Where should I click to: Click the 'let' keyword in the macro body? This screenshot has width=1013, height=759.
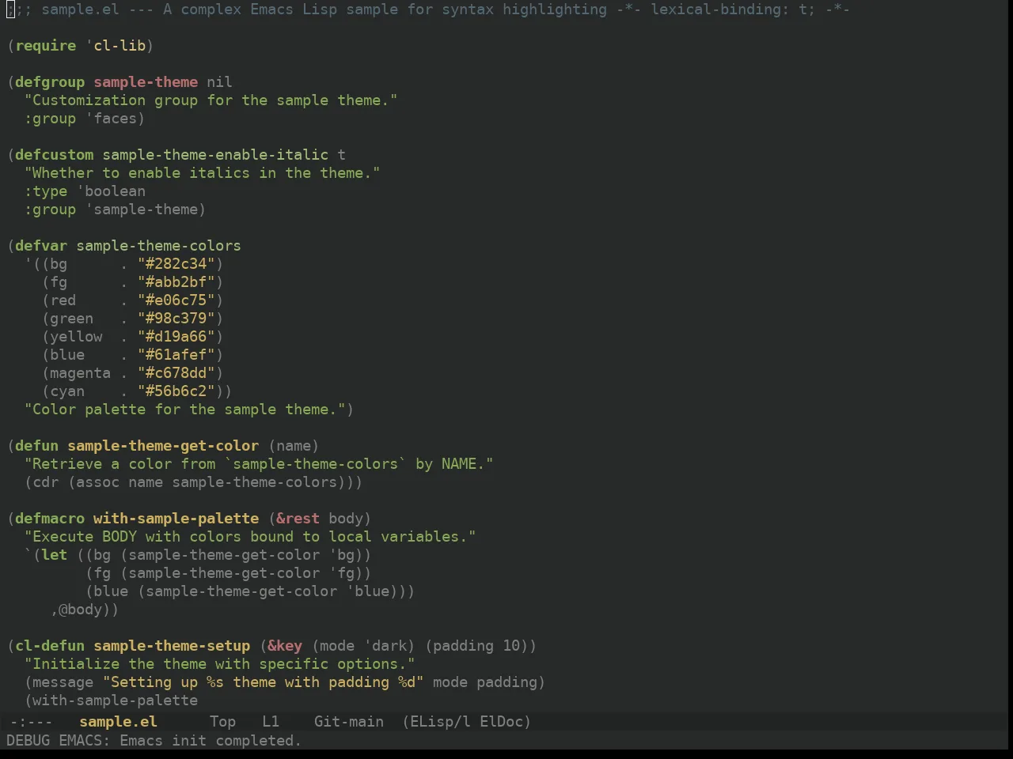click(55, 554)
